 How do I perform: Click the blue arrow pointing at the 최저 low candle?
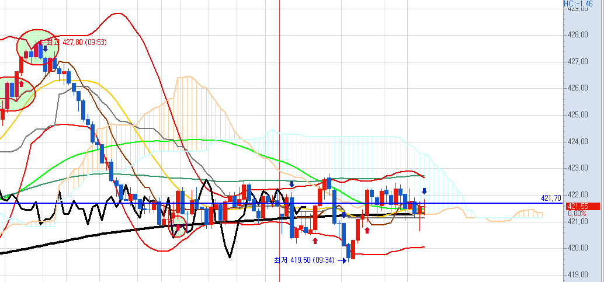coord(342,261)
